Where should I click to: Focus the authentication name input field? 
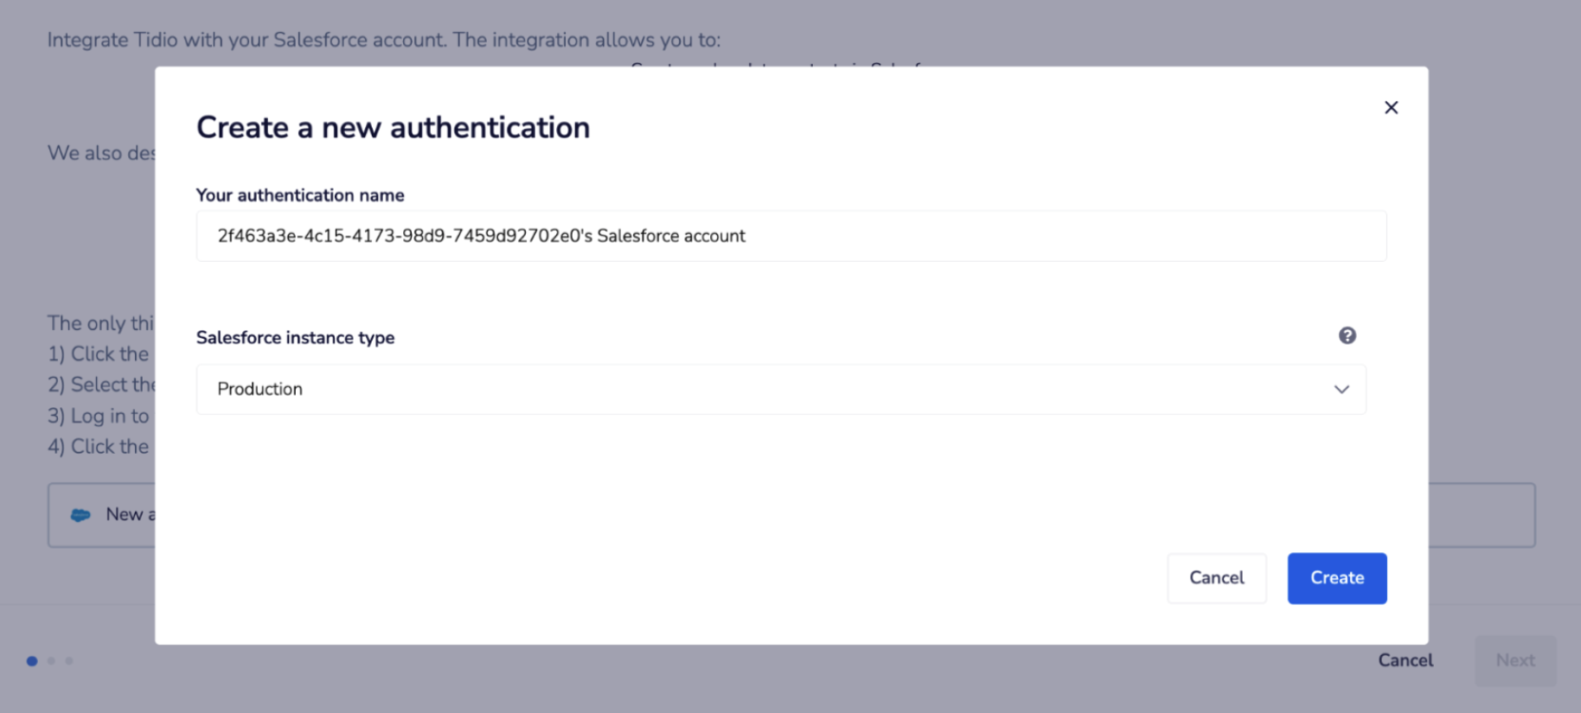click(791, 236)
